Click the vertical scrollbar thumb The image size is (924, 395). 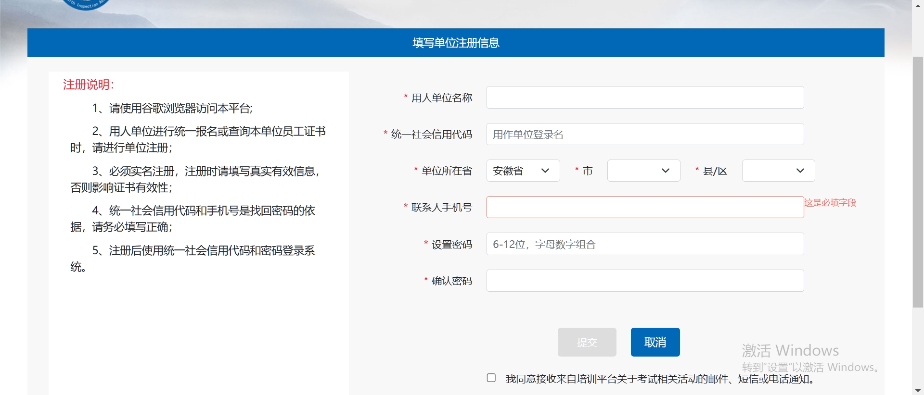click(x=918, y=183)
